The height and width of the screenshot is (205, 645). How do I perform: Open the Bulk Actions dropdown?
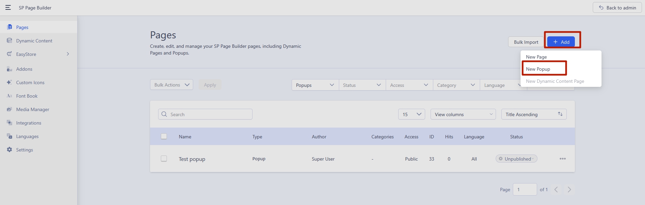pyautogui.click(x=171, y=85)
